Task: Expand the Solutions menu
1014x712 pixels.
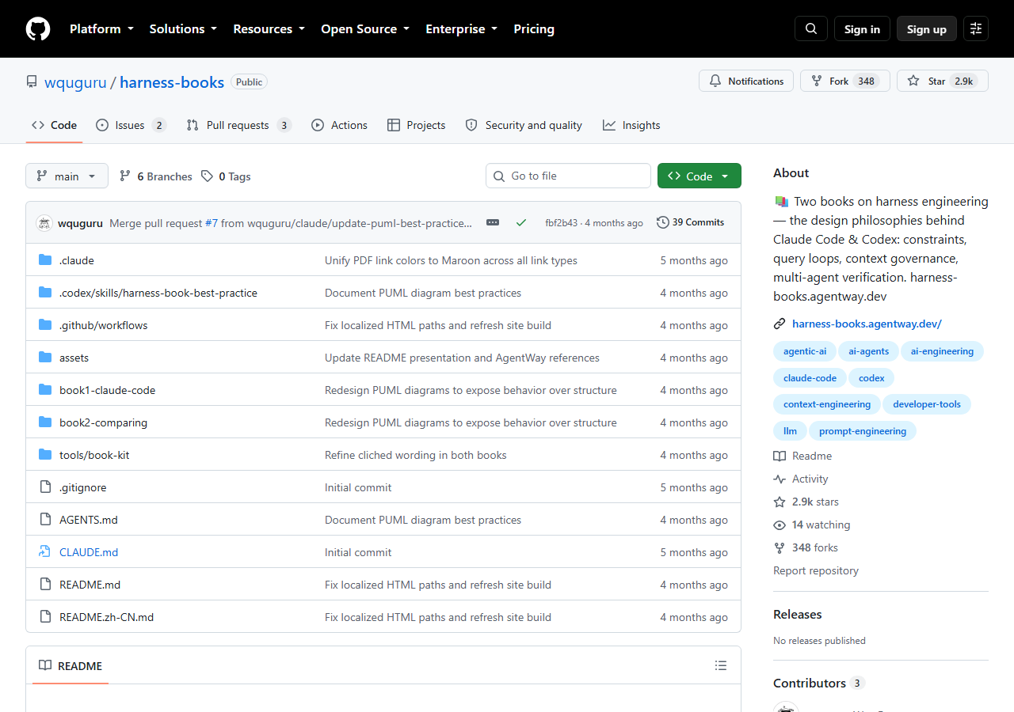Action: point(183,28)
